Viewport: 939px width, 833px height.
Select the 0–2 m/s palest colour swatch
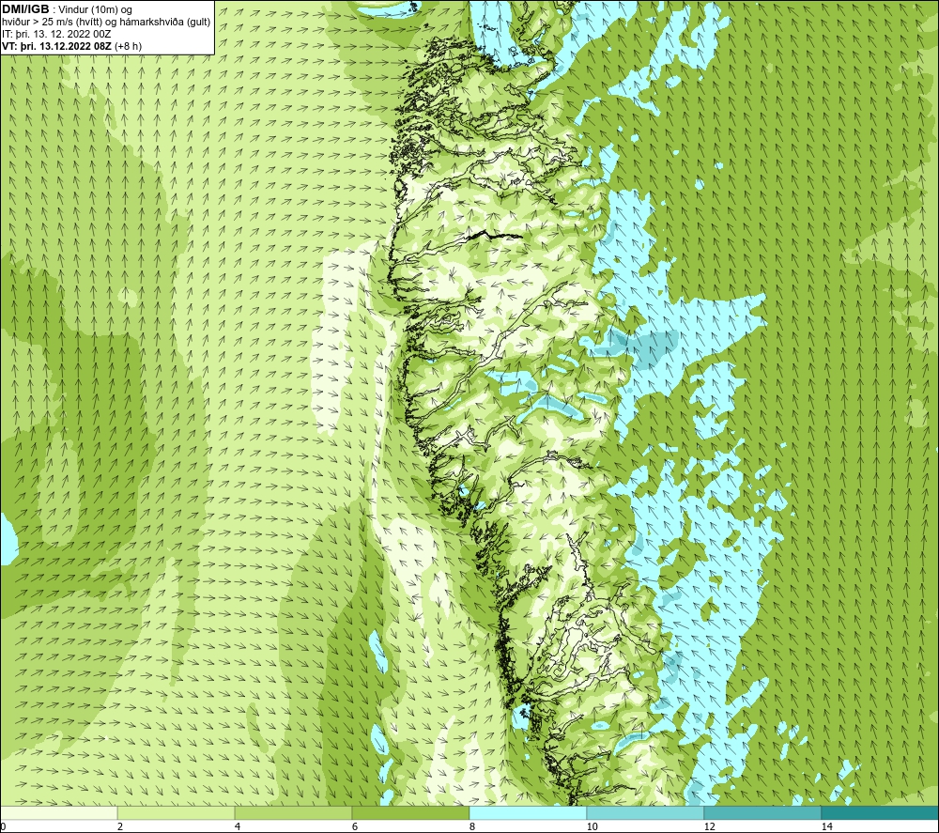tap(58, 812)
